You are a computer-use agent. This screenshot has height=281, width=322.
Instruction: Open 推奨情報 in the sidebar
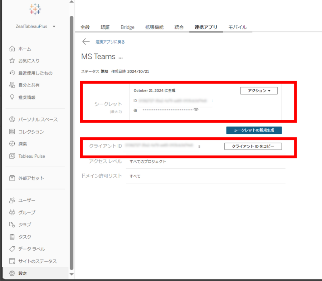tap(27, 98)
